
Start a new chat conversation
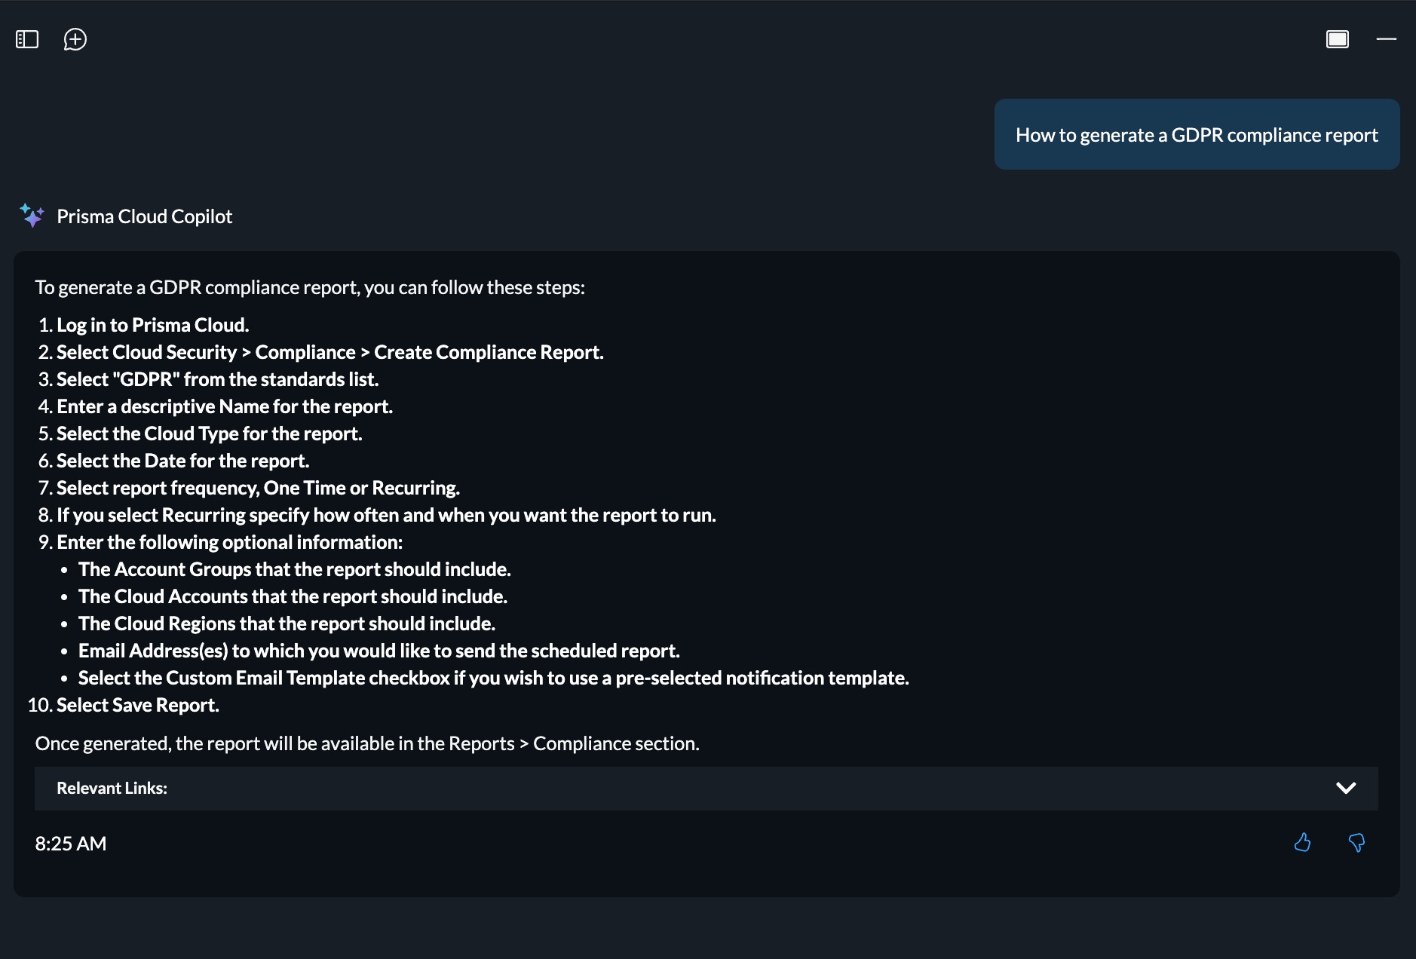point(75,39)
